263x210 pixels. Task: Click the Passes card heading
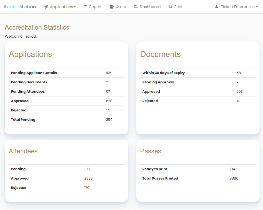coord(151,151)
